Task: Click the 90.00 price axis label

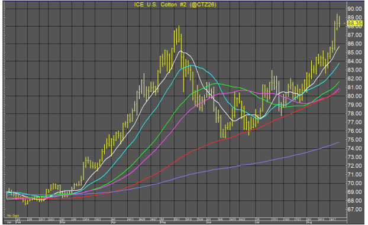Action: point(354,9)
